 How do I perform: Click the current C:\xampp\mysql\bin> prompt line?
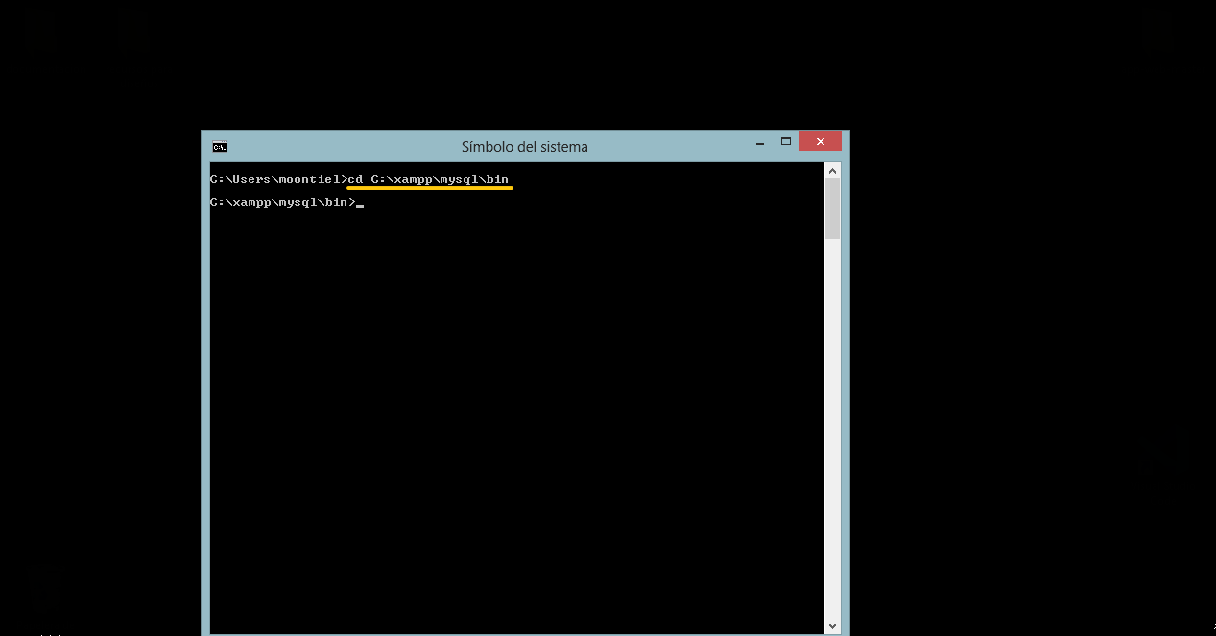click(x=281, y=202)
